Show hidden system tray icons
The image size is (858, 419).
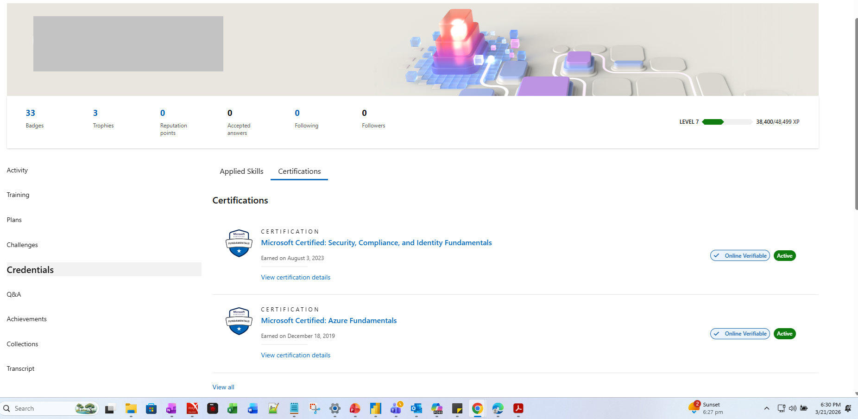767,408
